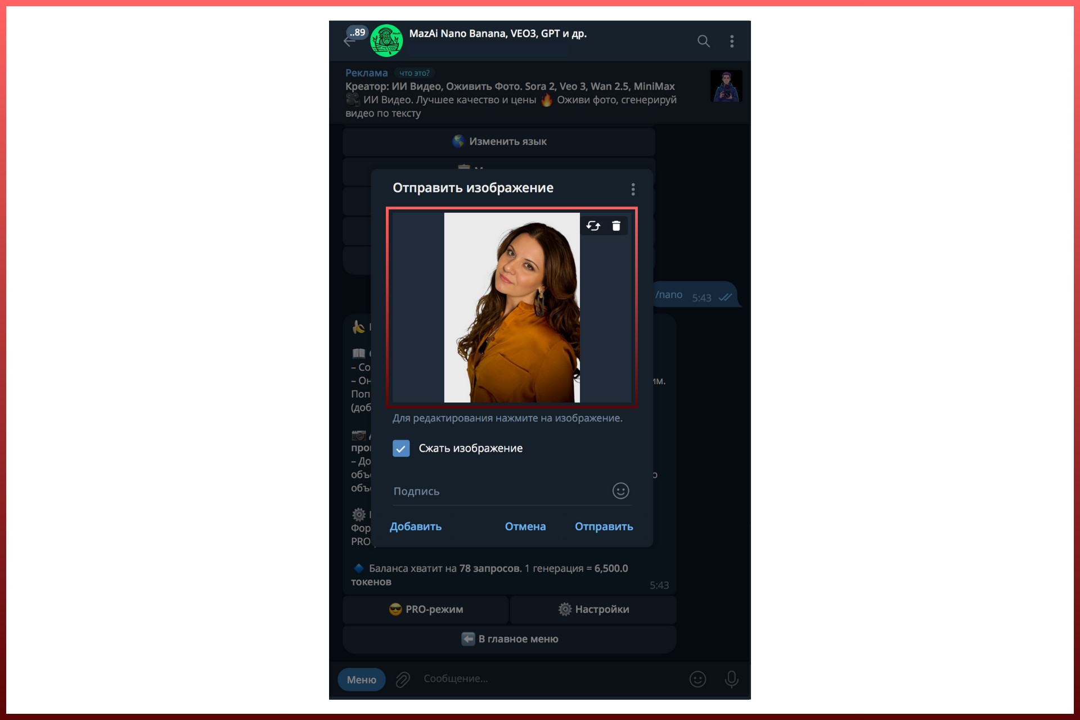
Task: Go back using the arrow icon
Action: pos(349,42)
